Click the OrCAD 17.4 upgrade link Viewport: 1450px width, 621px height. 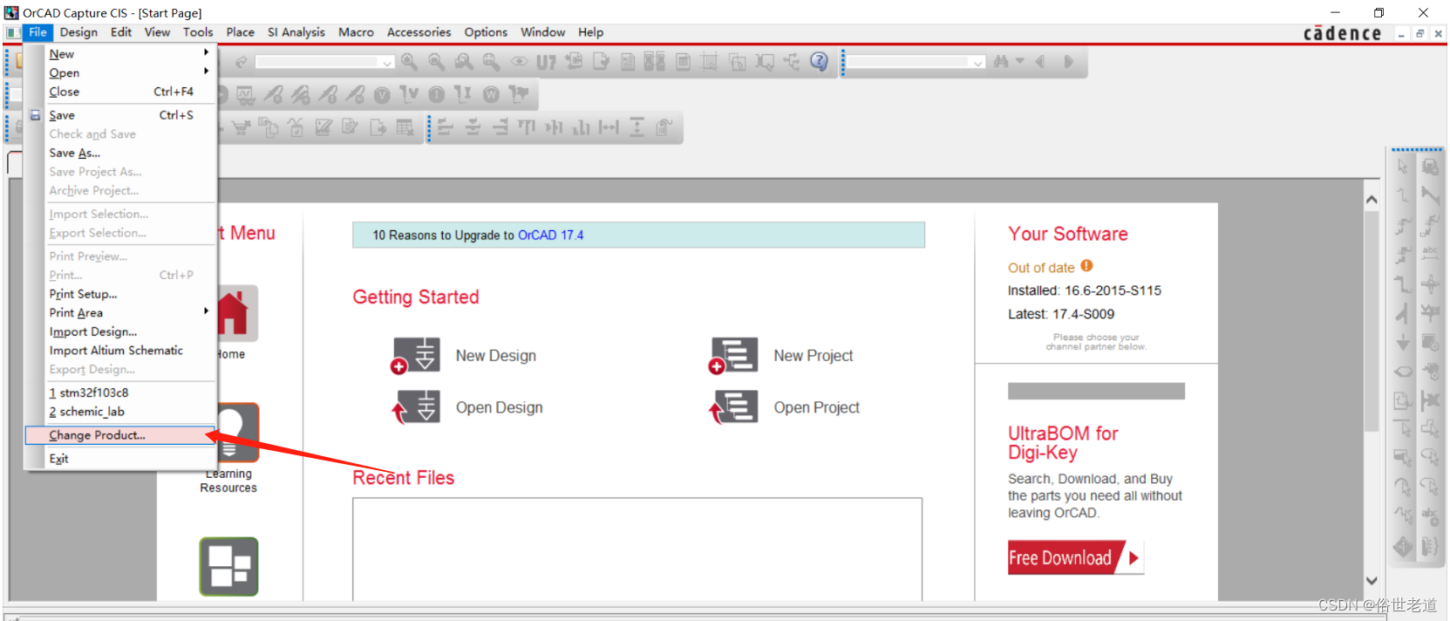point(550,235)
